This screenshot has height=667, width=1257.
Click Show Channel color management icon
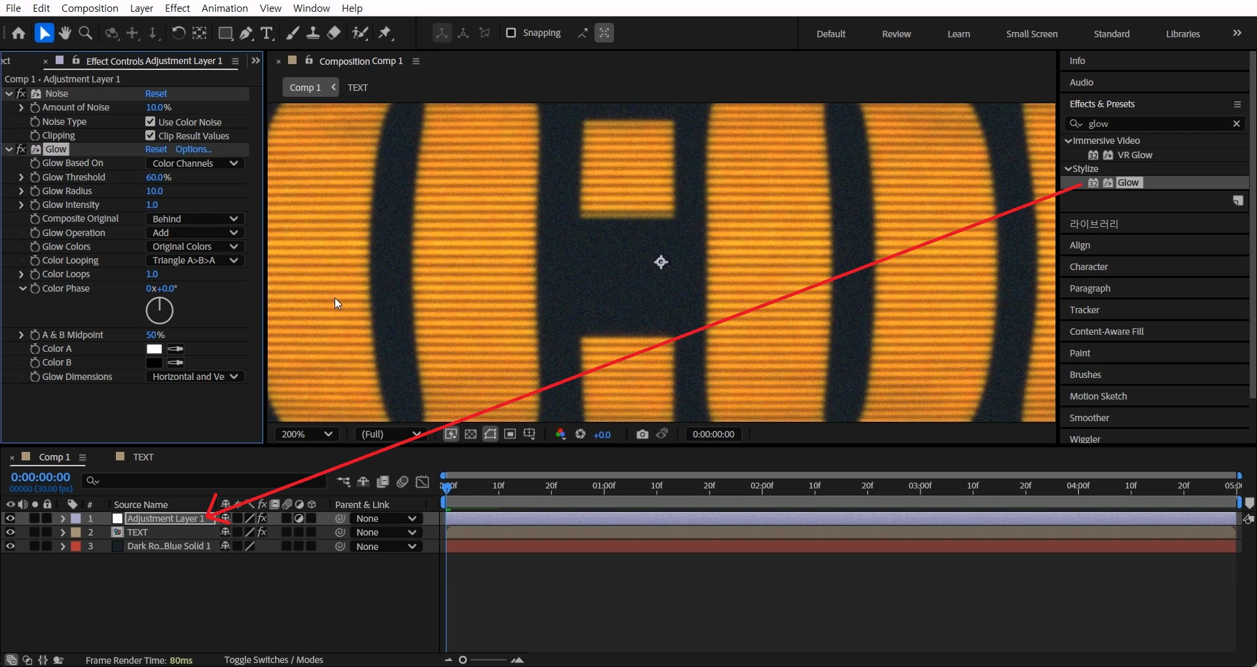click(x=560, y=434)
